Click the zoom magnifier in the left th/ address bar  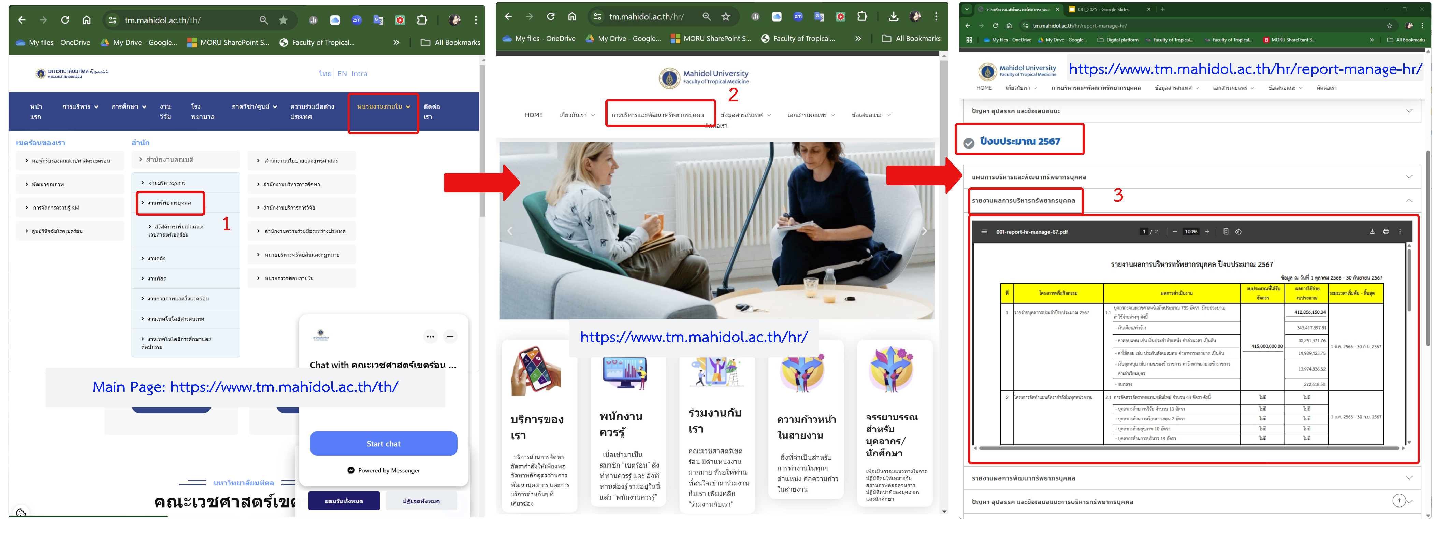(x=264, y=20)
